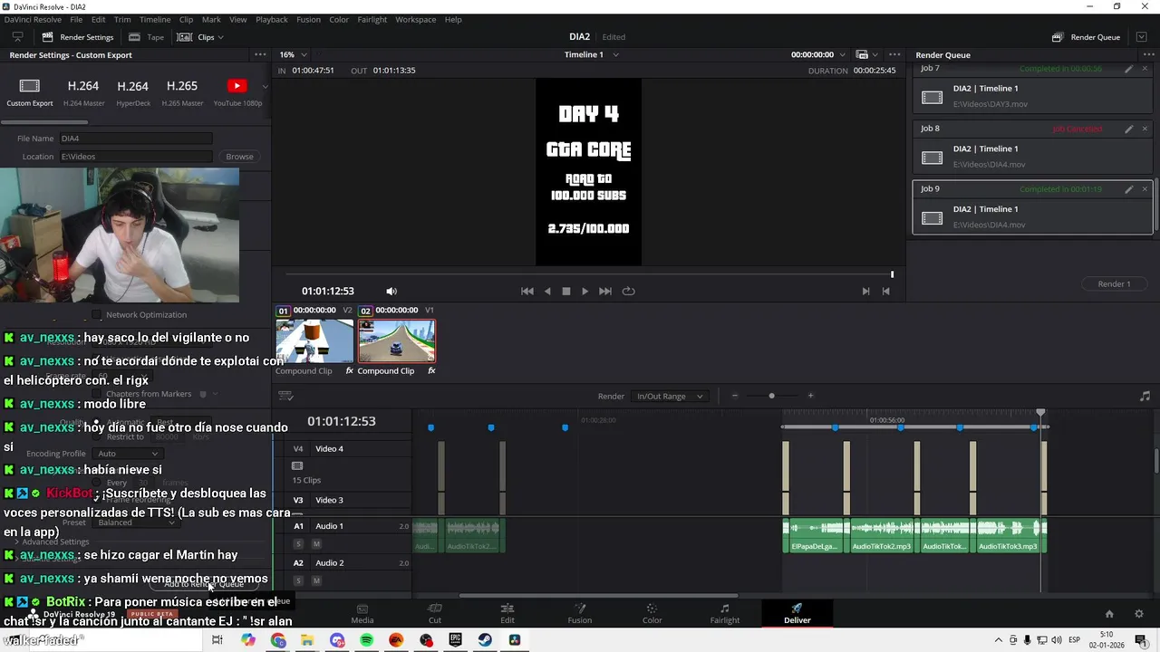Adjust the timeline zoom slider handle
The height and width of the screenshot is (652, 1160).
pyautogui.click(x=771, y=396)
